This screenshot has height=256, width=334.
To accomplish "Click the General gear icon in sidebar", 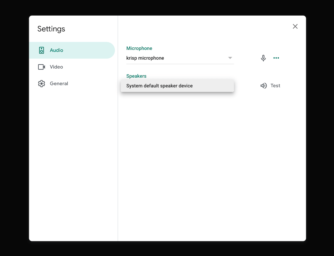I will [x=41, y=83].
